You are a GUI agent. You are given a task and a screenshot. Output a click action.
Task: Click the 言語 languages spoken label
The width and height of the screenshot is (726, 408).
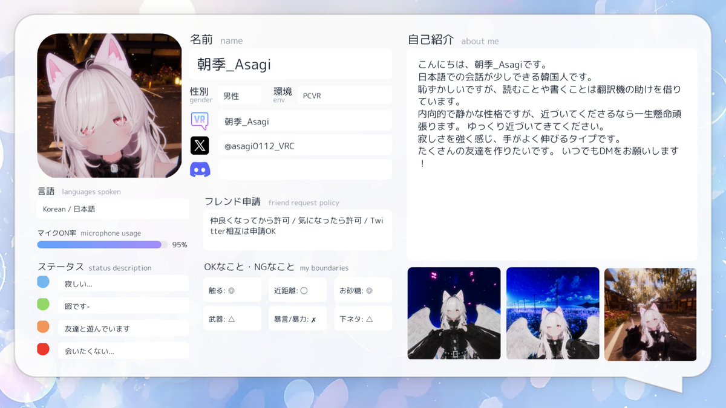click(x=79, y=192)
